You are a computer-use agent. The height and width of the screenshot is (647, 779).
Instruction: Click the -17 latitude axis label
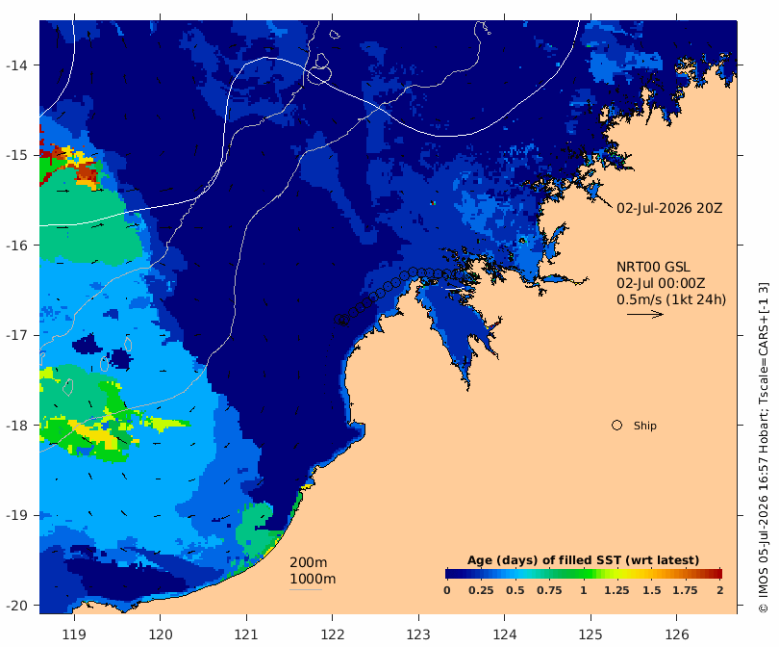(x=16, y=335)
